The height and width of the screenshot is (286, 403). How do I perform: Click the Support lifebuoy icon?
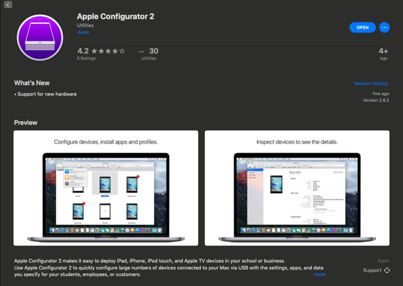(x=387, y=270)
